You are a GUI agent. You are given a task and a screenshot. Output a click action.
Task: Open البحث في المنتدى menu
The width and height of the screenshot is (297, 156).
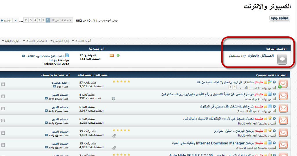pos(35,41)
